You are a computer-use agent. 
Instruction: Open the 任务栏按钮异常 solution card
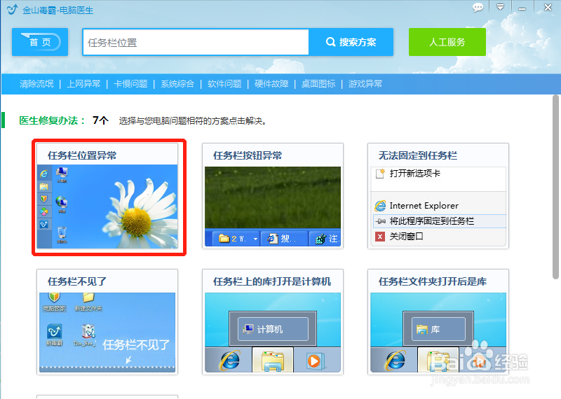pos(273,196)
